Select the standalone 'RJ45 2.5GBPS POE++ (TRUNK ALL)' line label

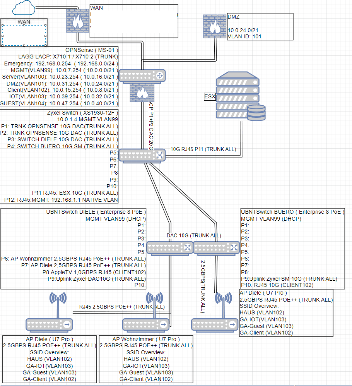pyautogui.click(x=122, y=307)
